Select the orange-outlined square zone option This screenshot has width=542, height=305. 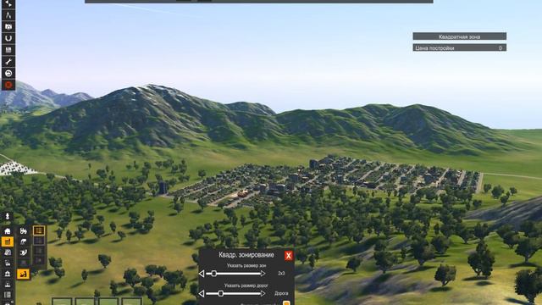39,230
